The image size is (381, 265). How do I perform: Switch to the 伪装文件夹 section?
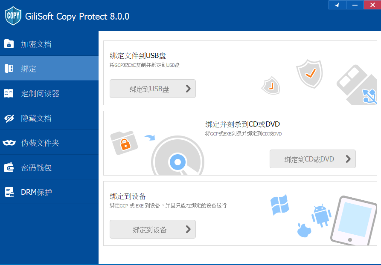point(49,143)
